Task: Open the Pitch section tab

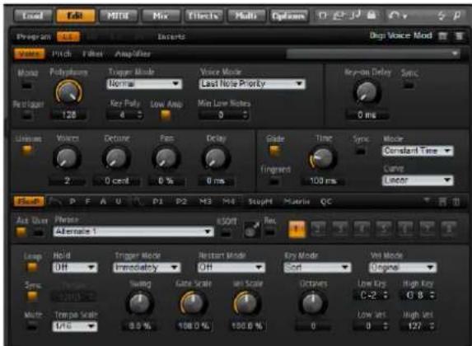Action: tap(62, 54)
